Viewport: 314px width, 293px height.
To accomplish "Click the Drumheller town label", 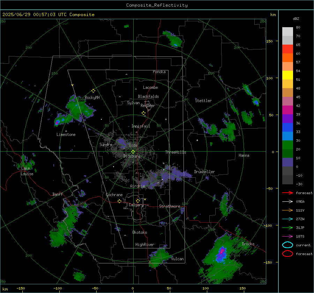I will tap(204, 172).
